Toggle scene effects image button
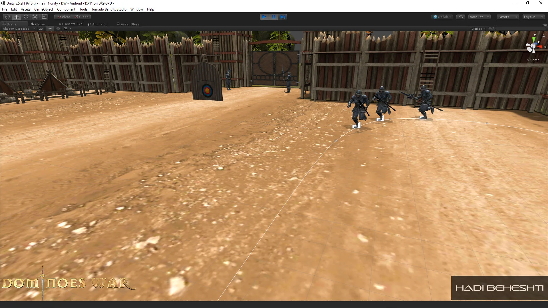Viewport: 548px width, 308px height. tap(65, 29)
